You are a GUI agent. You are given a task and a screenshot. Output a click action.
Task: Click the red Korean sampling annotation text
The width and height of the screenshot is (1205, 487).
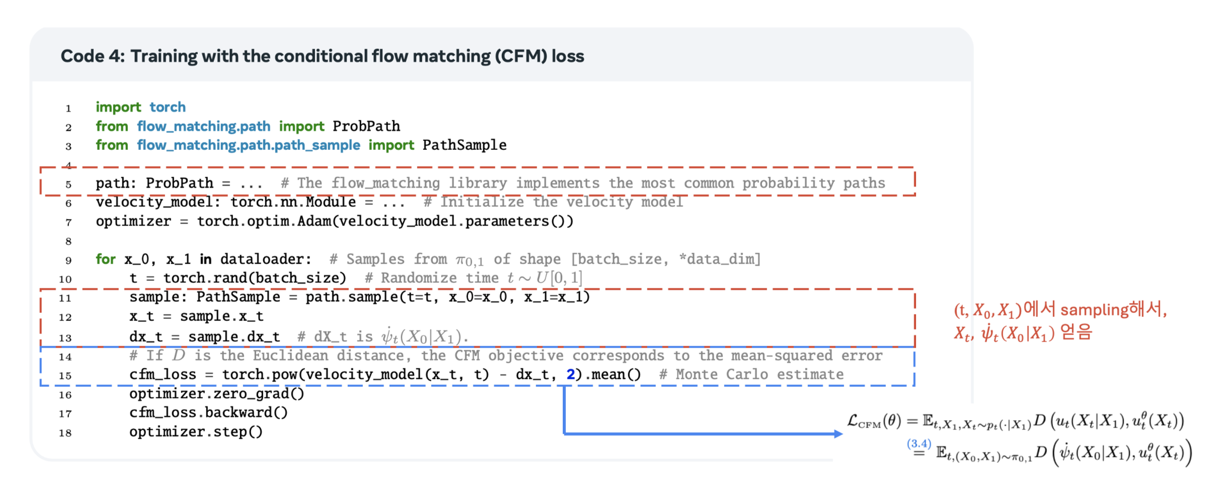pyautogui.click(x=1060, y=321)
